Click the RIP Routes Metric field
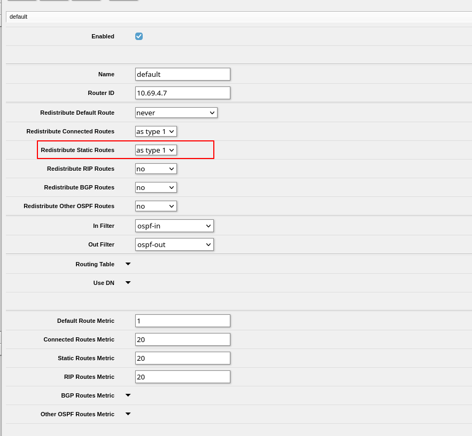The image size is (472, 436). [183, 377]
